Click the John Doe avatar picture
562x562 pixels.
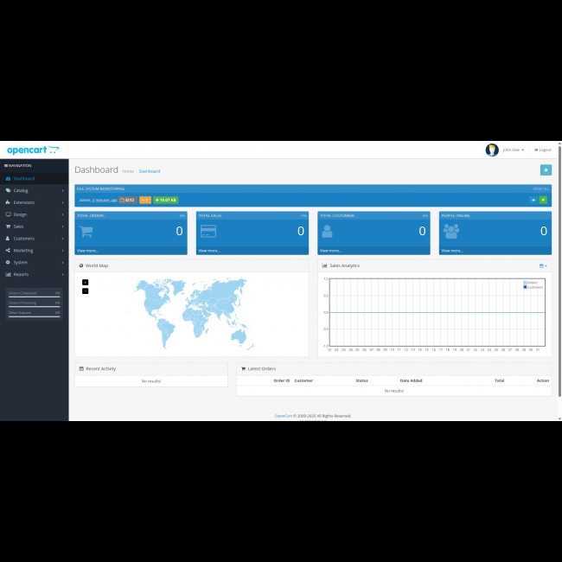pyautogui.click(x=492, y=150)
